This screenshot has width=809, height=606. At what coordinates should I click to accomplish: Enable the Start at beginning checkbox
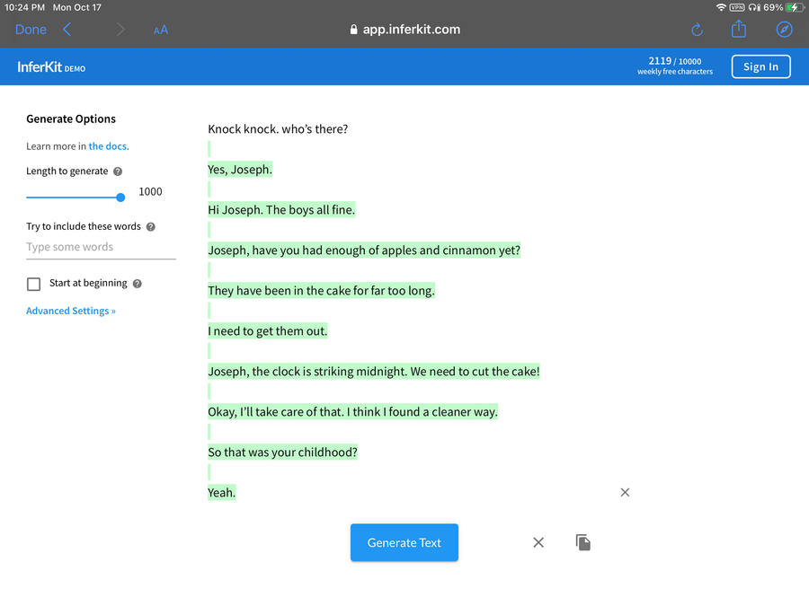point(34,284)
